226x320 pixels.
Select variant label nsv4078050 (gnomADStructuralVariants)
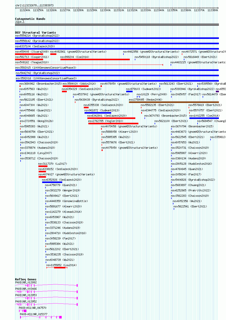[x=128, y=84]
